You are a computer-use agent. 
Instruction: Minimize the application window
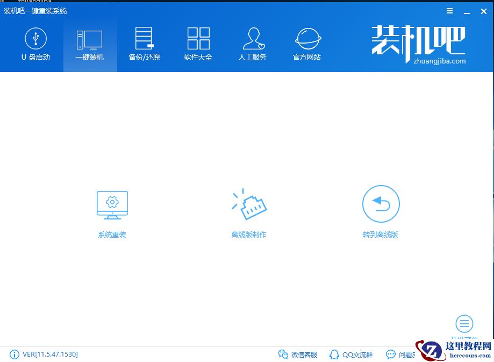(466, 11)
